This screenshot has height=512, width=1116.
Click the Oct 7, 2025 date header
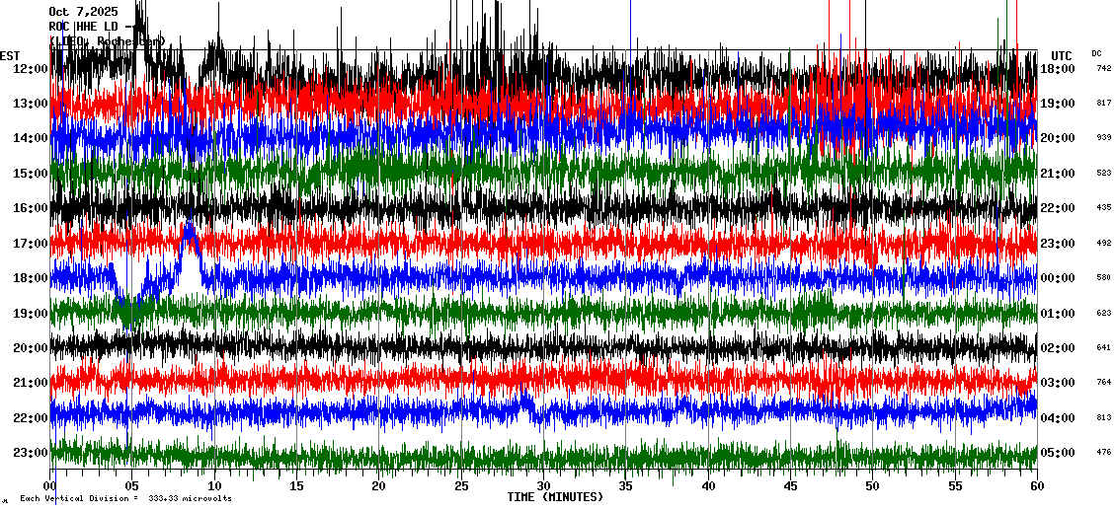[x=83, y=12]
